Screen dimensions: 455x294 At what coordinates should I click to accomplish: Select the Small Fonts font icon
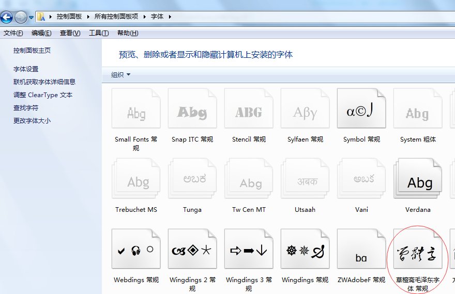(x=136, y=109)
